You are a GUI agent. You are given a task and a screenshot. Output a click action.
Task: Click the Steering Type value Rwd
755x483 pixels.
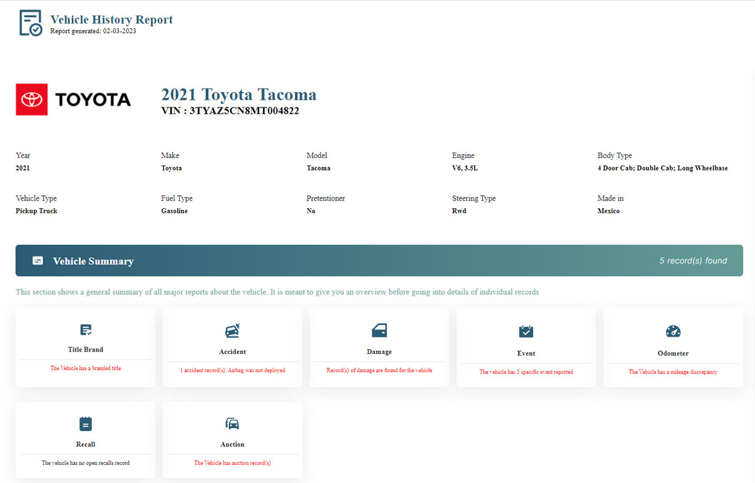click(x=459, y=211)
